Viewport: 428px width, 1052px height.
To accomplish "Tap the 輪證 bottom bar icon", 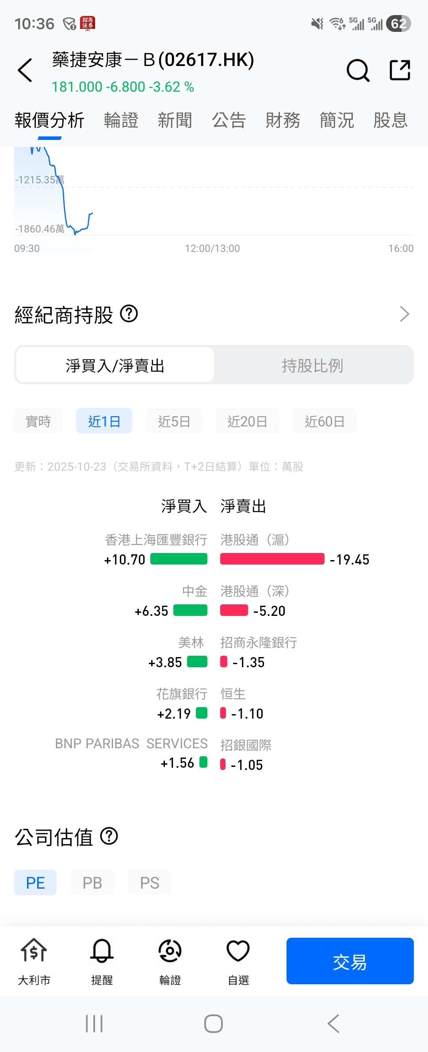I will click(170, 950).
